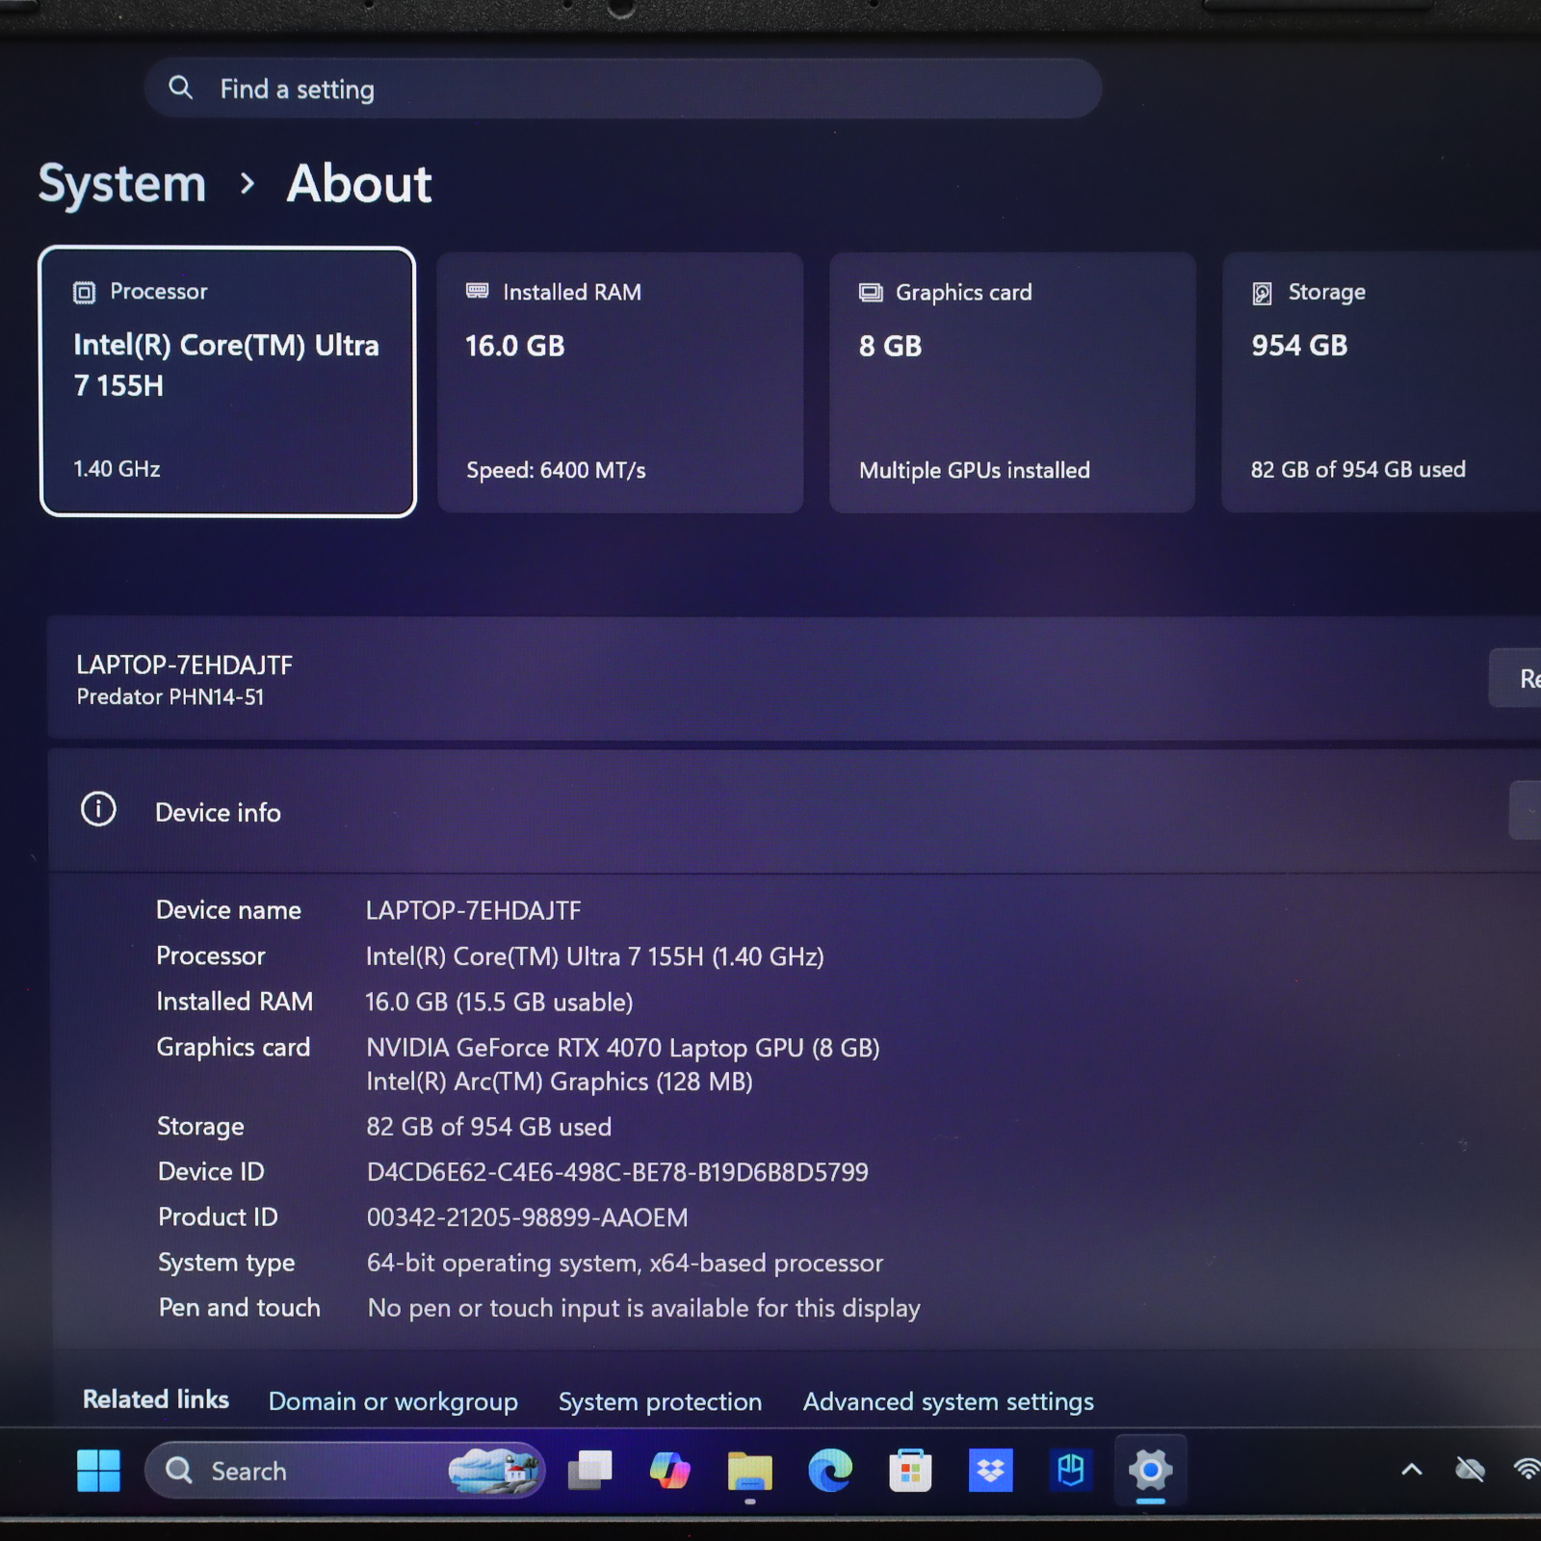Open the Domain or workgroup link

[393, 1401]
